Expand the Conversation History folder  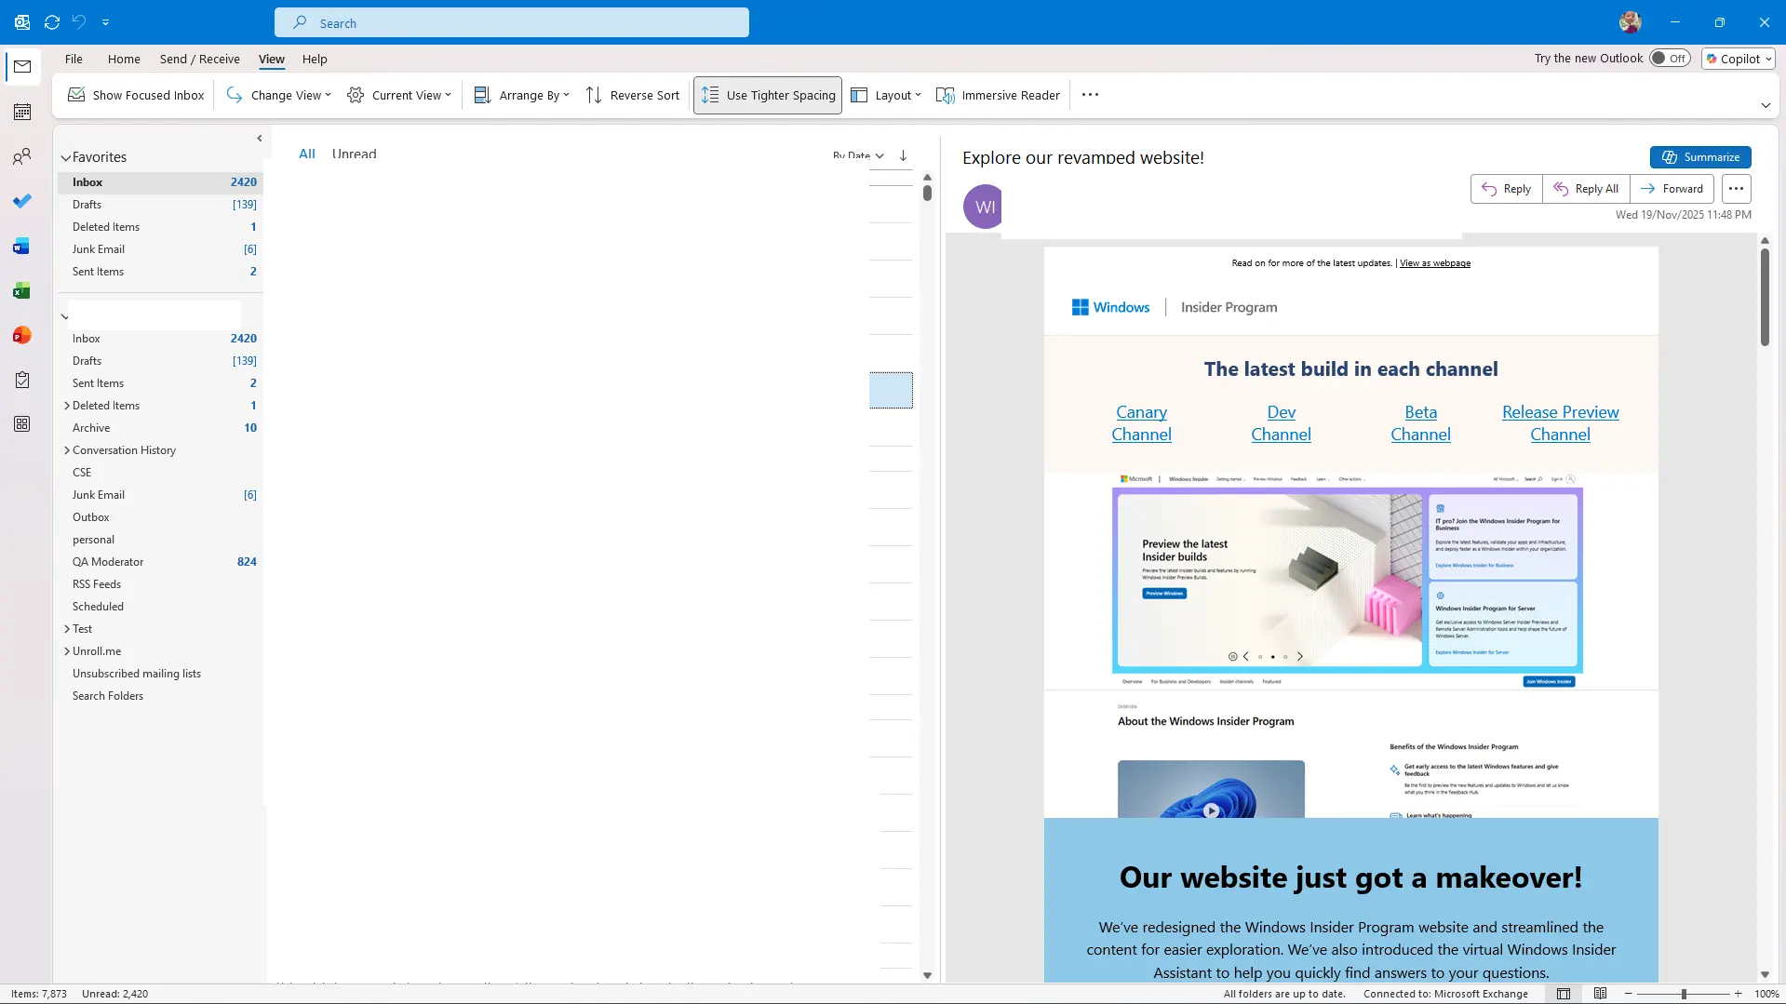coord(67,450)
